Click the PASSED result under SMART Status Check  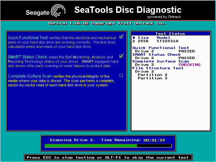point(187,58)
